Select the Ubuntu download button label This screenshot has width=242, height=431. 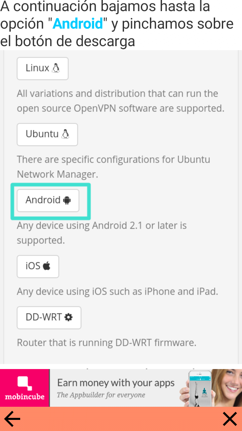pos(42,134)
